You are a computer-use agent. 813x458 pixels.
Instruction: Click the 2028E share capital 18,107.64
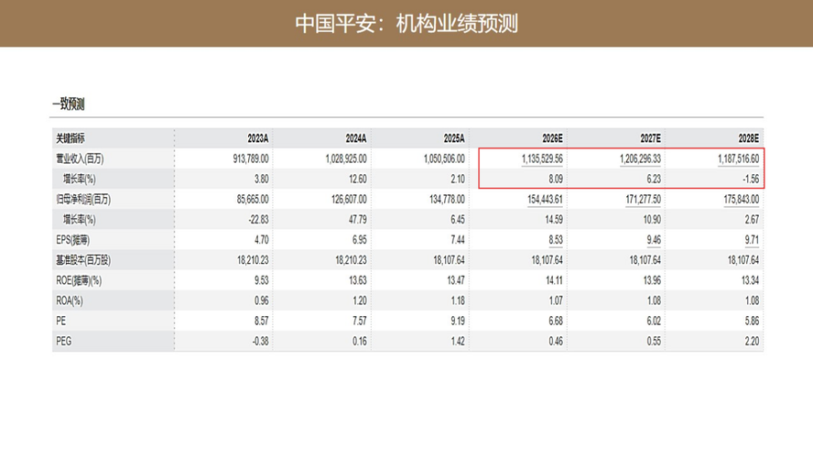(743, 260)
